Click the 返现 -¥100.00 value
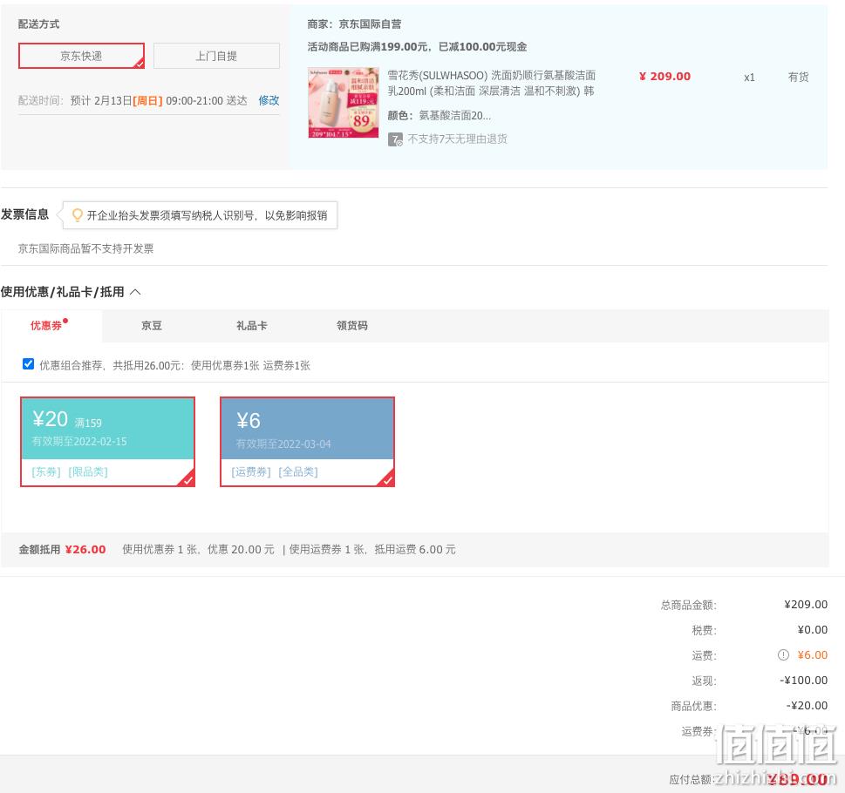The height and width of the screenshot is (793, 845). pyautogui.click(x=803, y=681)
